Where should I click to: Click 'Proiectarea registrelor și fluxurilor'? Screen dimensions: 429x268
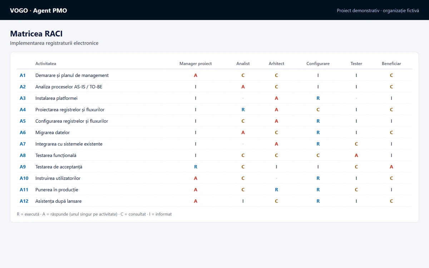70,110
